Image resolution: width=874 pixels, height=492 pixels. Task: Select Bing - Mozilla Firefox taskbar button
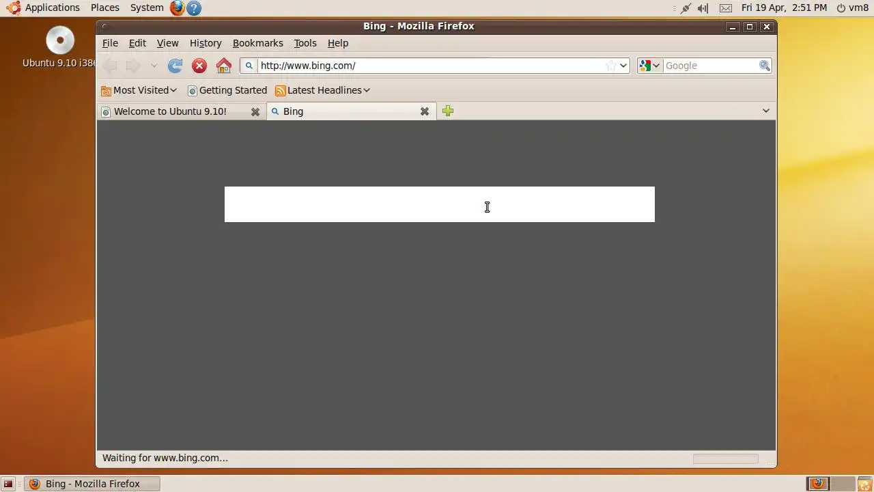92,484
